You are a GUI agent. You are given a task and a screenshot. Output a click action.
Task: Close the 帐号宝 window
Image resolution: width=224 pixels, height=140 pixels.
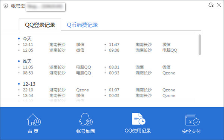(219, 5)
